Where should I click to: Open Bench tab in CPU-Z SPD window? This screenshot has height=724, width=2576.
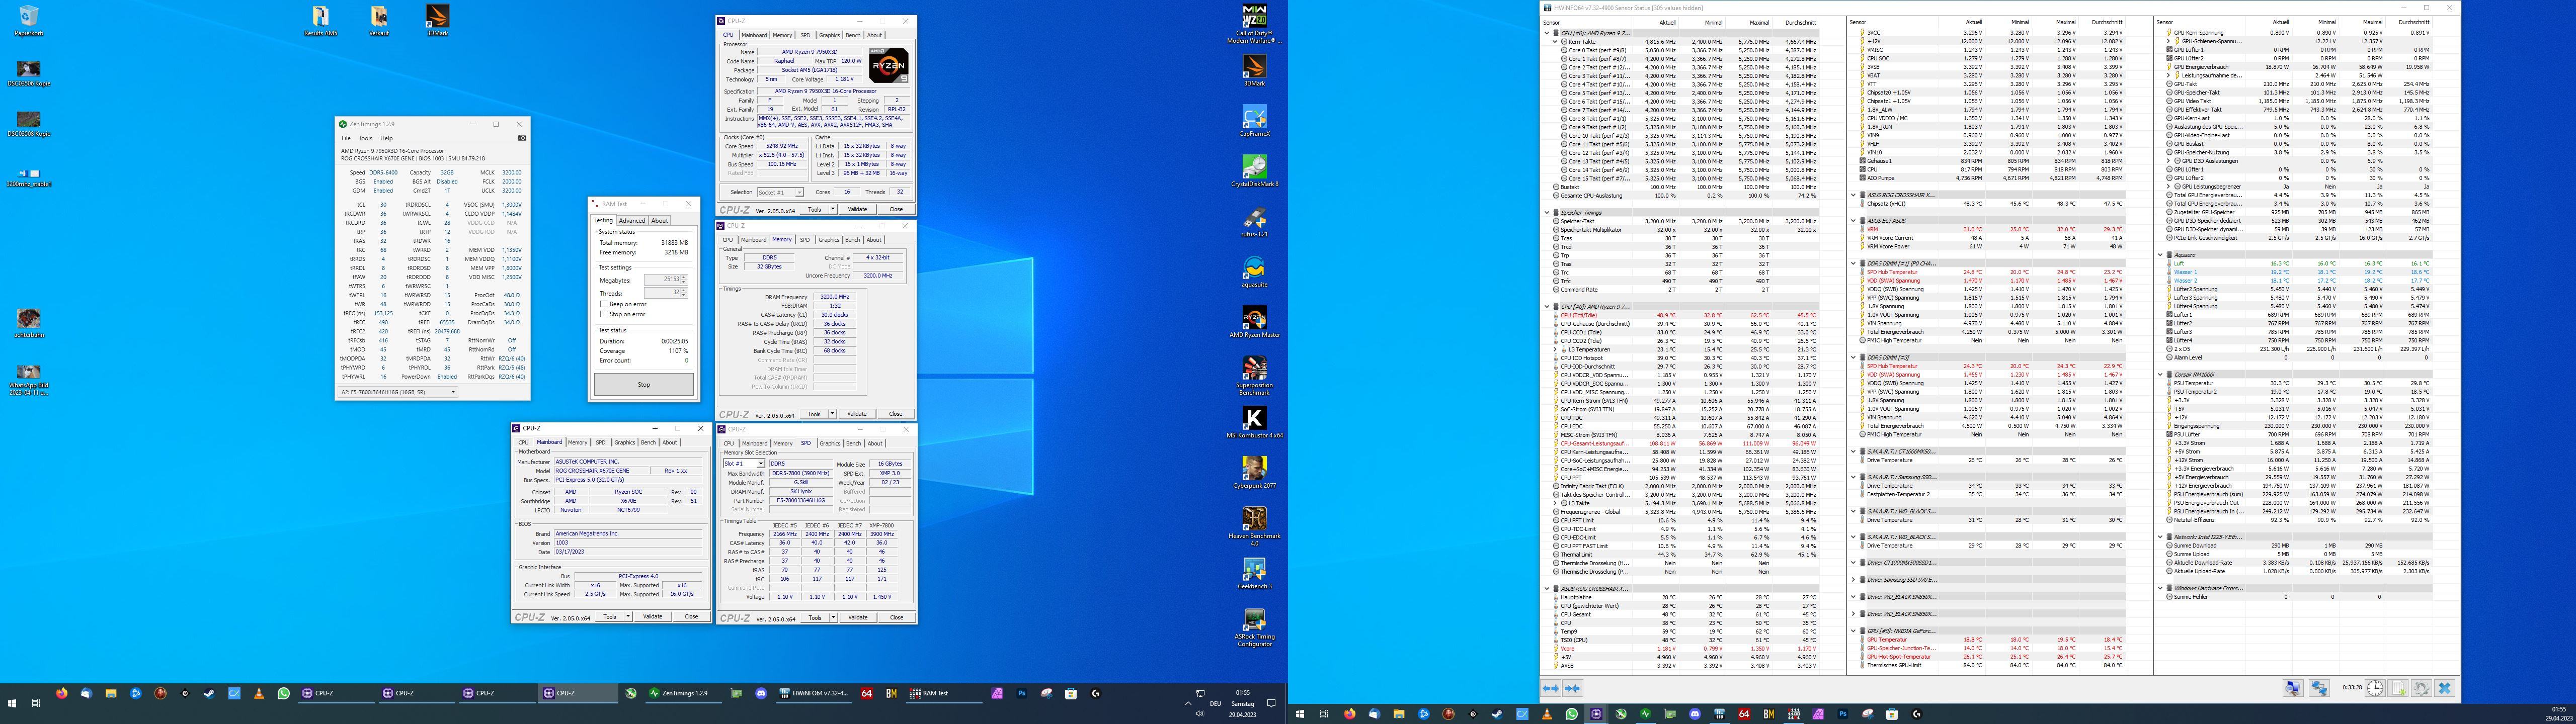pos(853,443)
